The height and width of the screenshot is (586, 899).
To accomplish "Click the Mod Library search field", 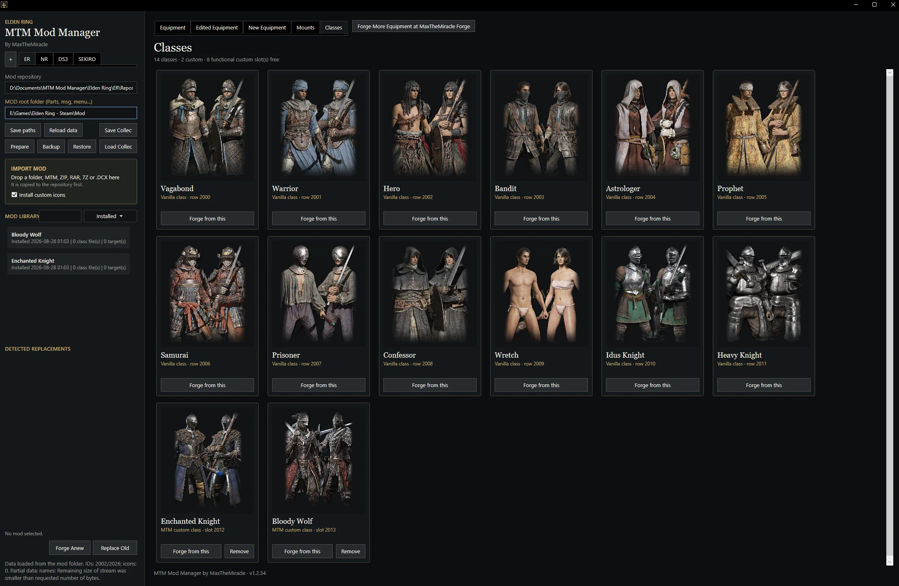I will pos(61,216).
